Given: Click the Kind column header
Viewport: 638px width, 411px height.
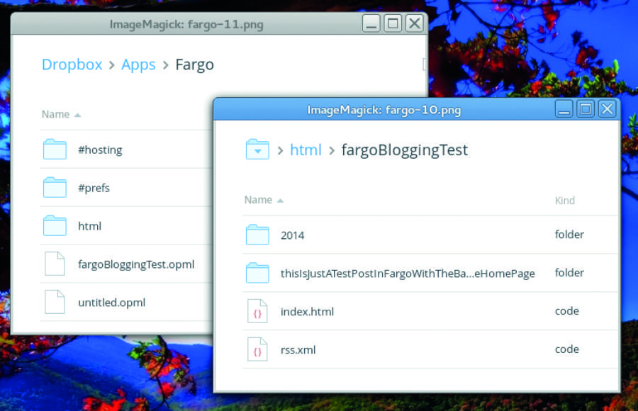Looking at the screenshot, I should coord(565,201).
